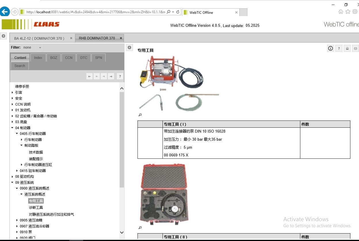This screenshot has height=241, width=359.
Task: Open the red pressure gauge case image
Action: click(165, 194)
